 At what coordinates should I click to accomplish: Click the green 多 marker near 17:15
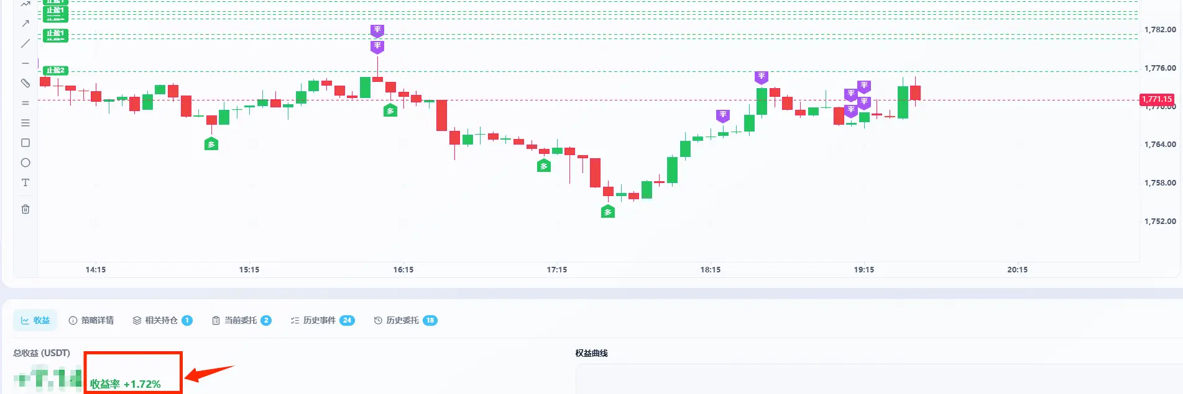tap(544, 166)
